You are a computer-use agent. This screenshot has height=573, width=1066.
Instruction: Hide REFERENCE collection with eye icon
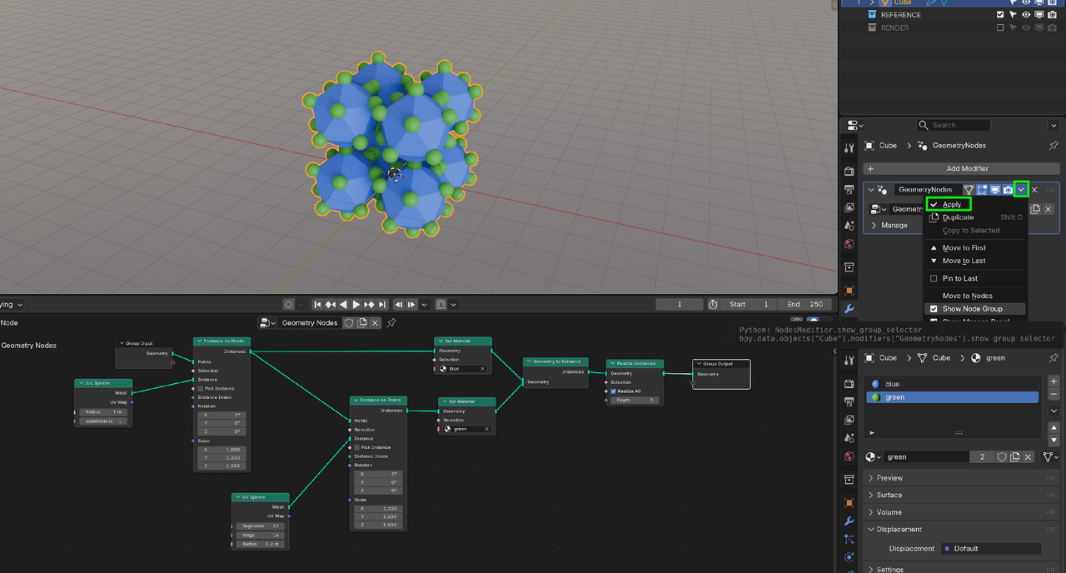pos(1026,15)
